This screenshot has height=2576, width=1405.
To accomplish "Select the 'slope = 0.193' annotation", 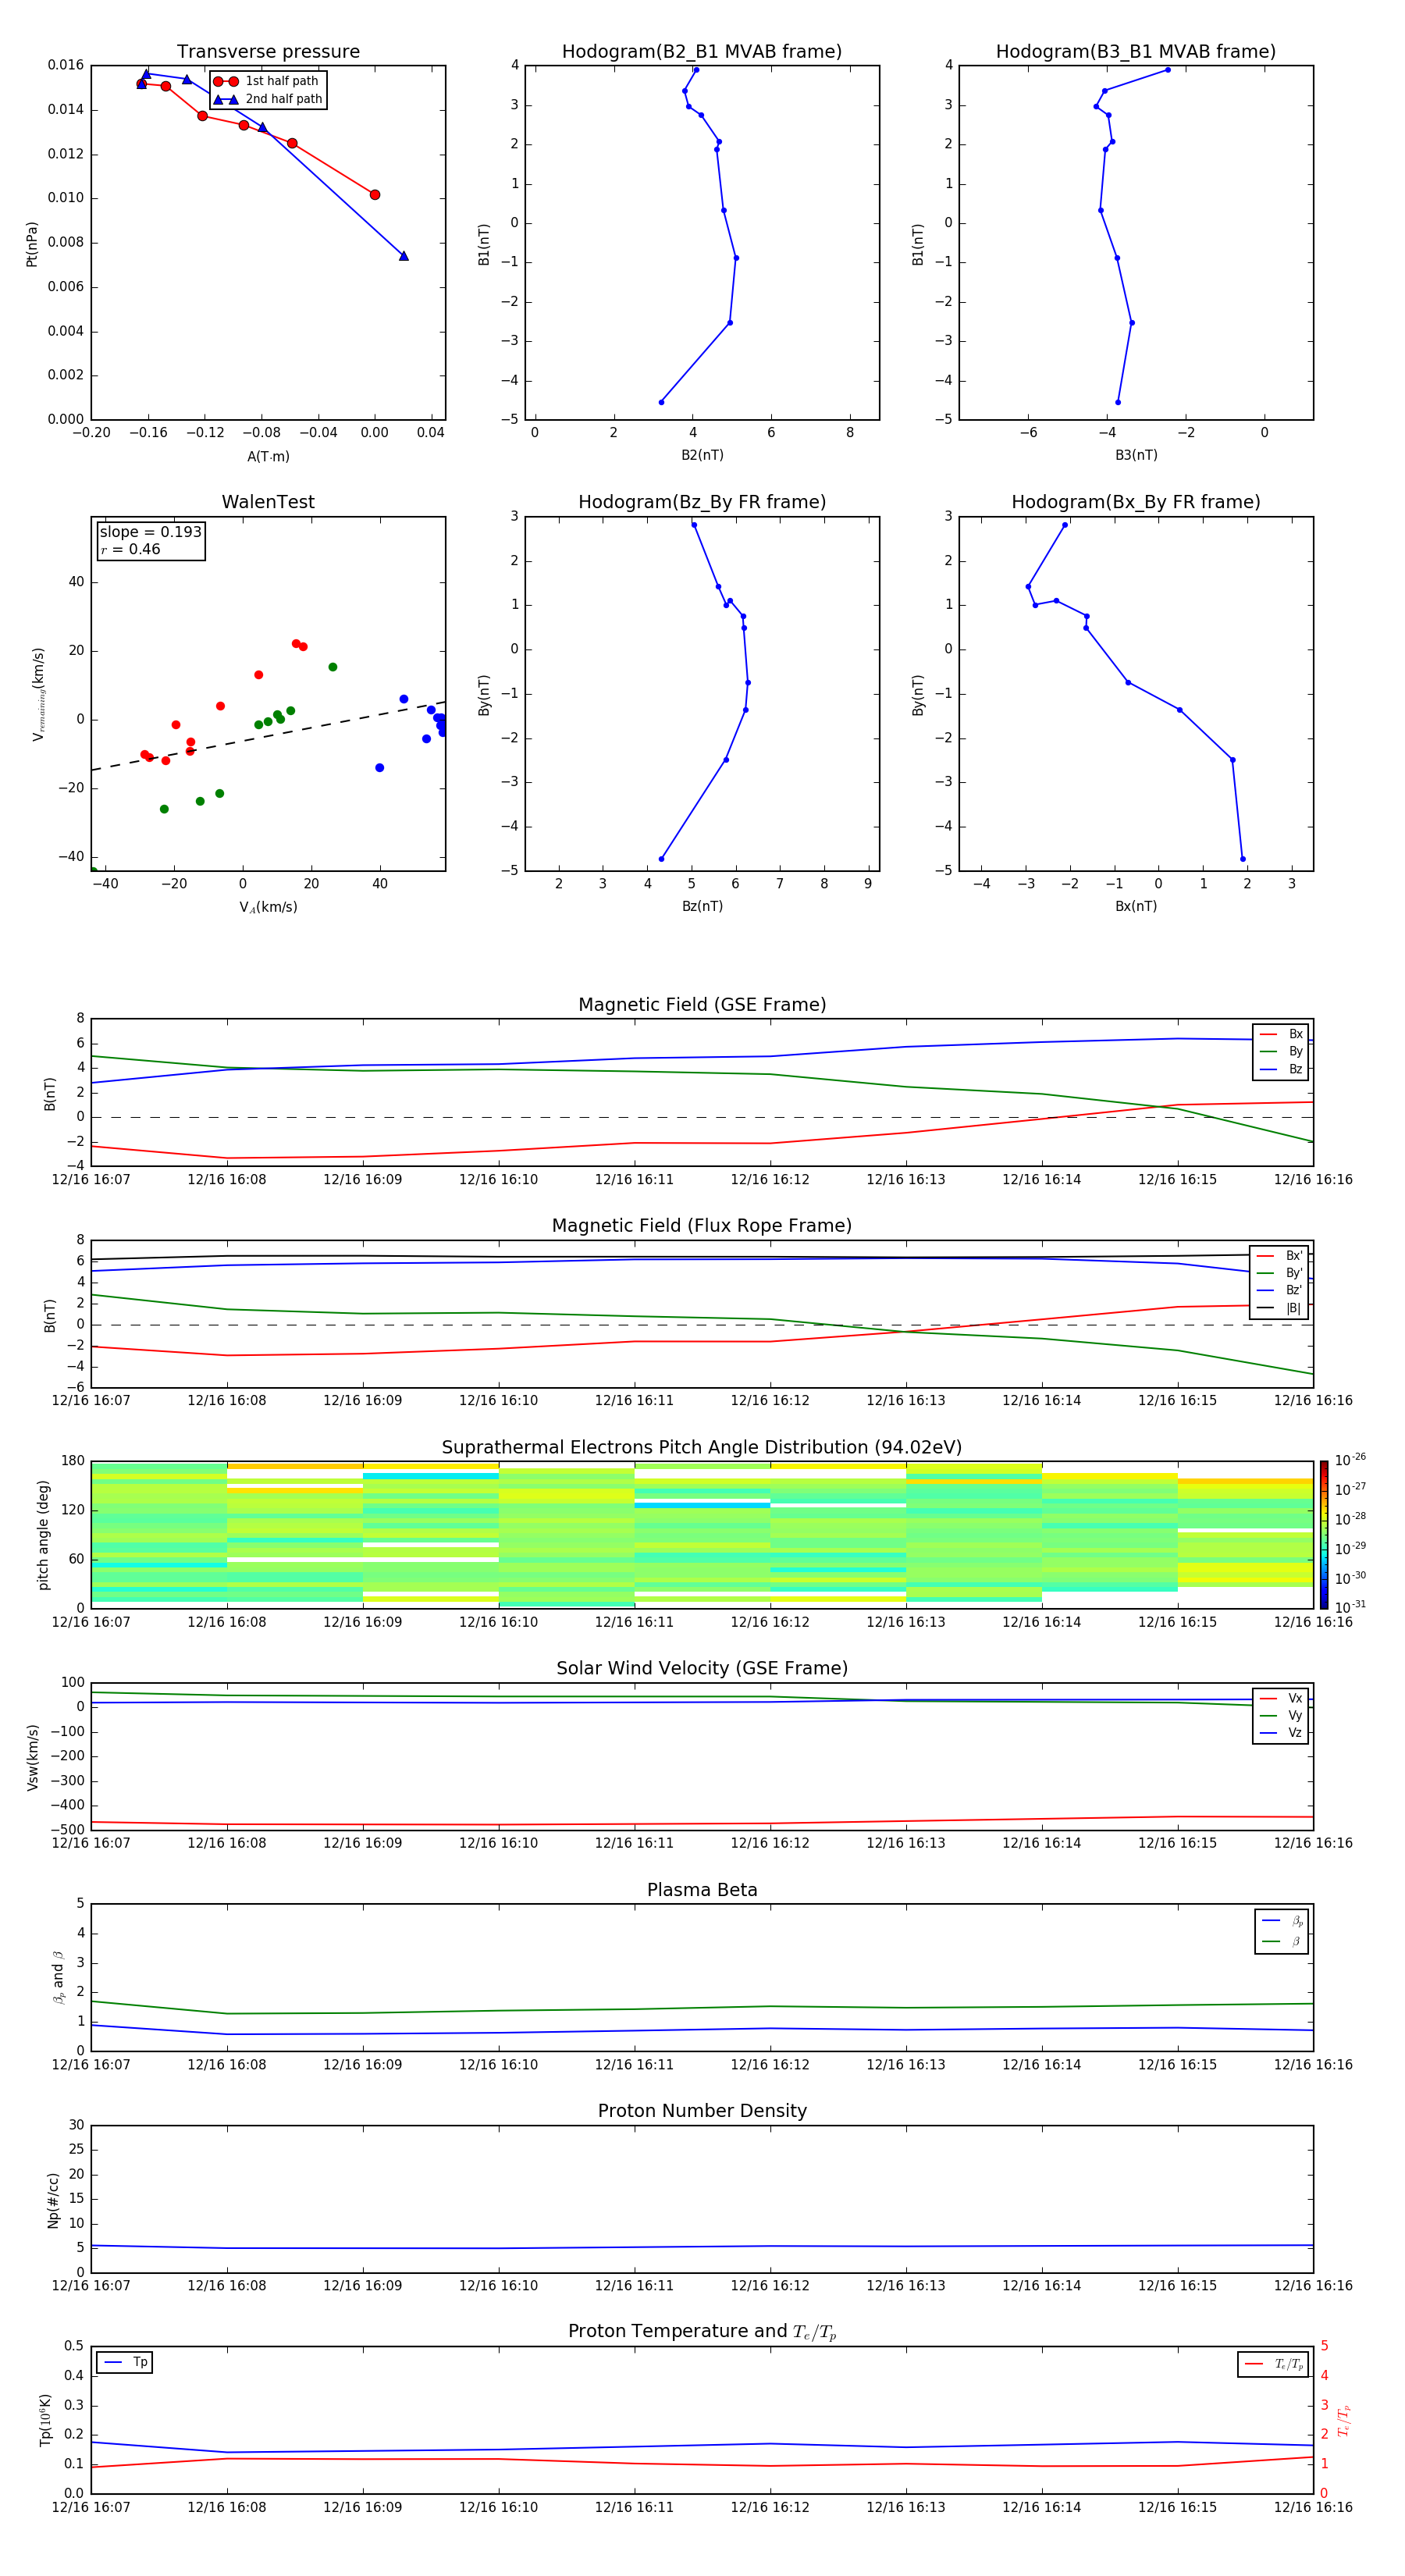I will 150,532.
